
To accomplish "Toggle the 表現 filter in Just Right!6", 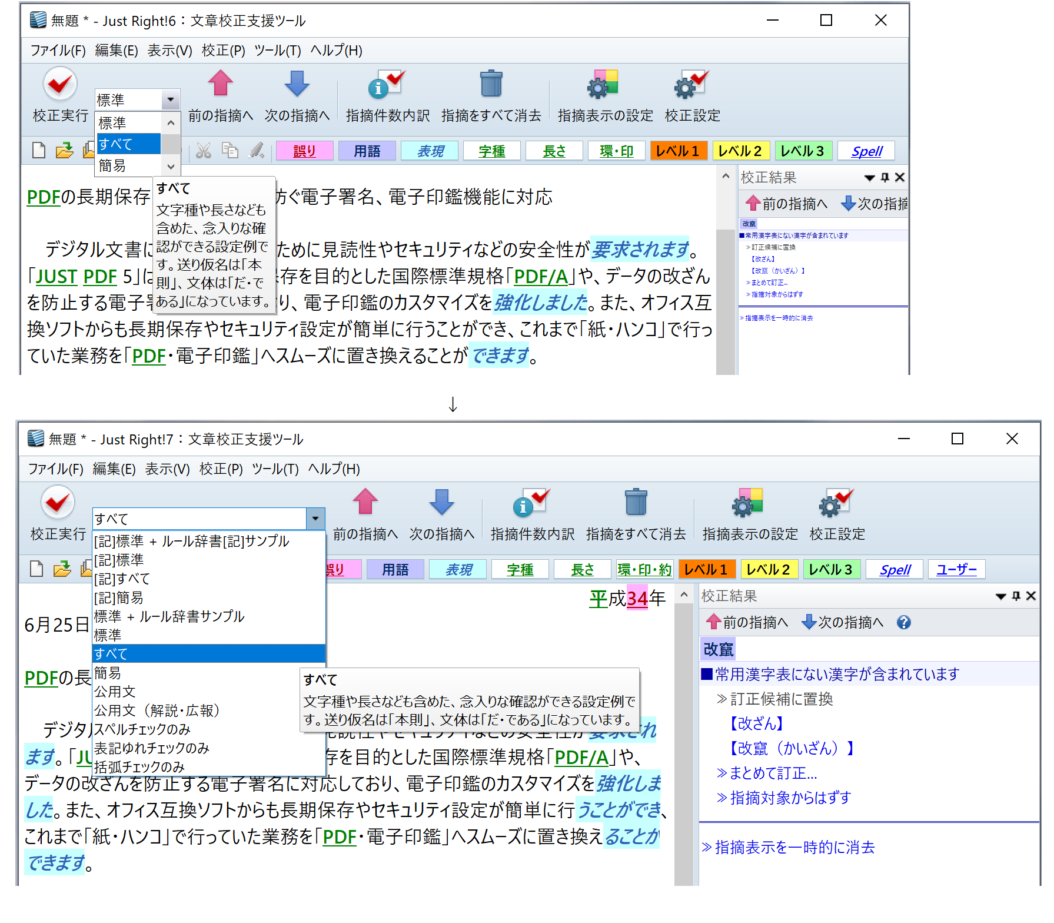I will (x=430, y=151).
